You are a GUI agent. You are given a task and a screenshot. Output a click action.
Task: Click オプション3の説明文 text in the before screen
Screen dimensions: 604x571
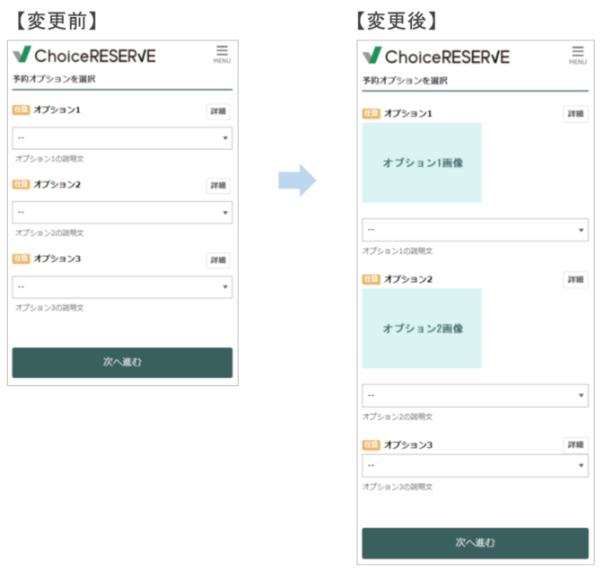point(49,307)
